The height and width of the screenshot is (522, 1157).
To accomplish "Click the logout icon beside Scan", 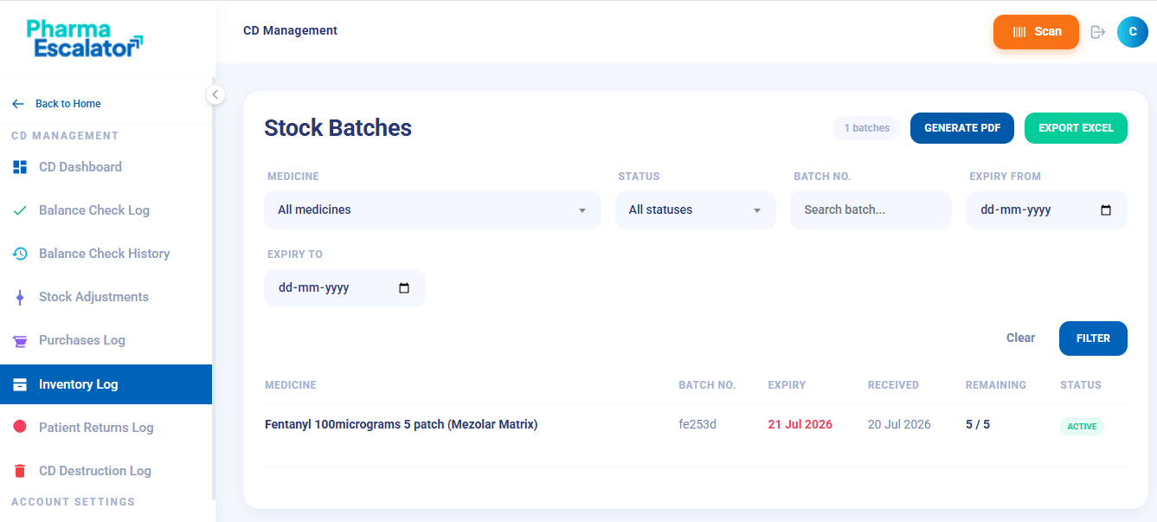I will point(1098,32).
